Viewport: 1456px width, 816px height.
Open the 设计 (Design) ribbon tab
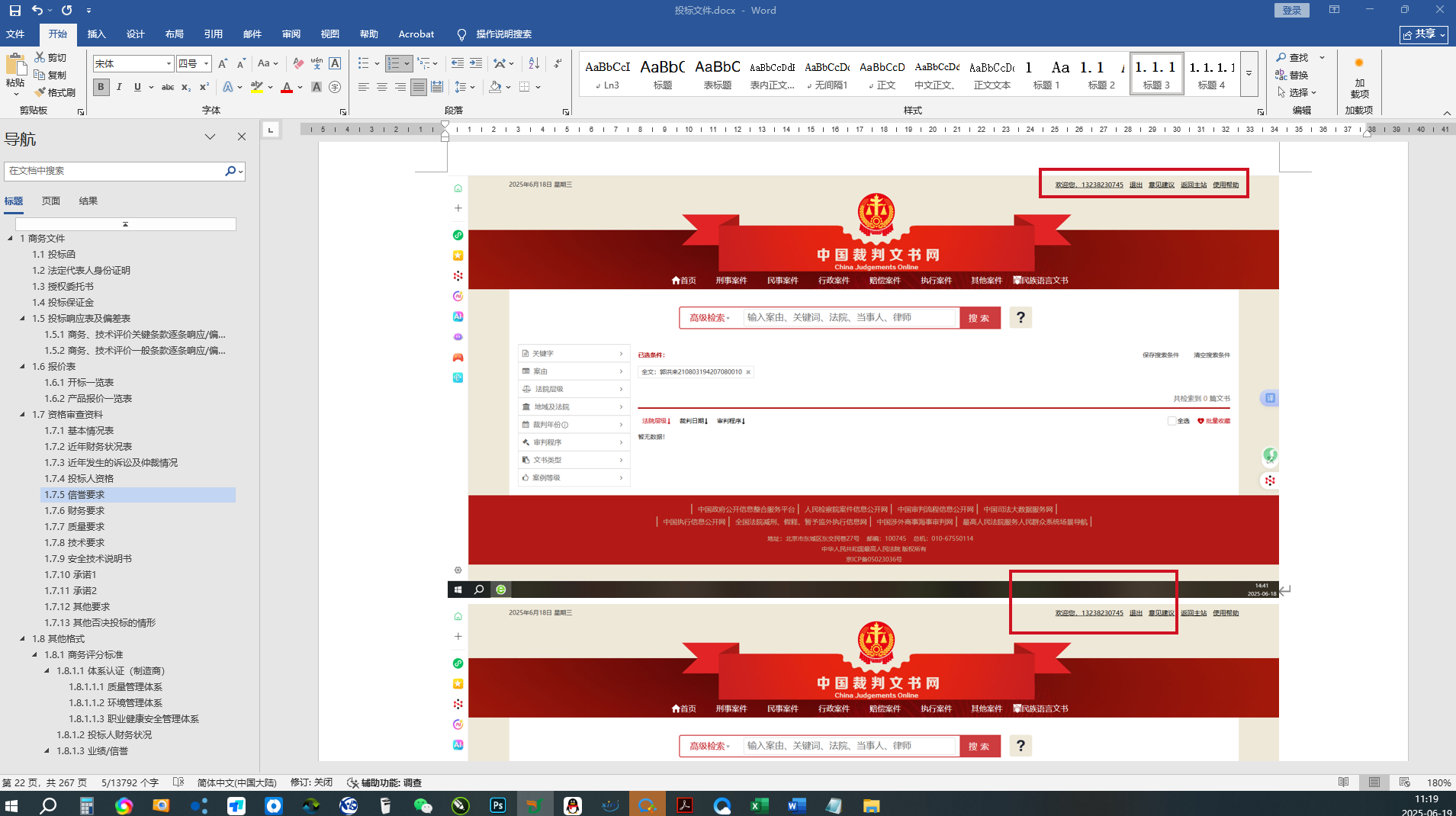click(136, 34)
